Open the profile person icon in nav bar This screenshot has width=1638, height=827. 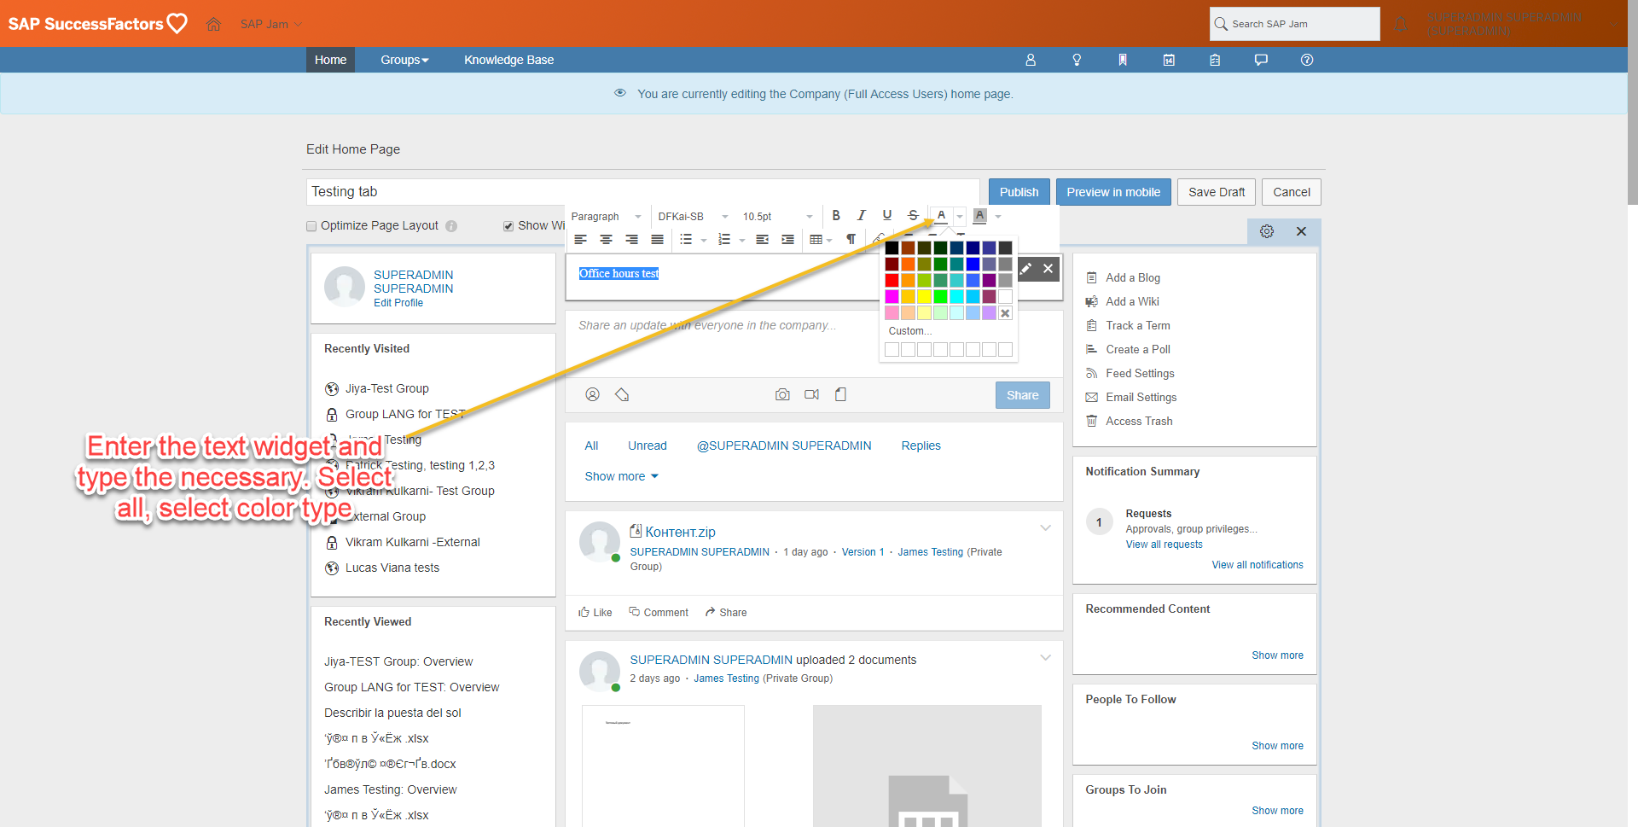[x=1031, y=60]
